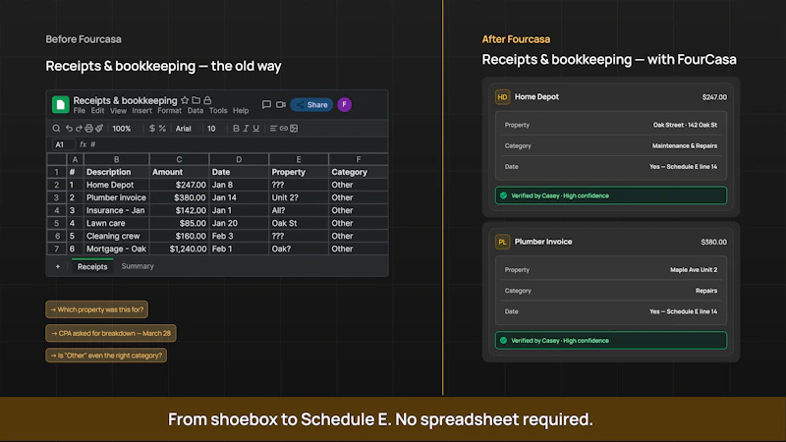Screen dimensions: 786x442
Task: Click the search magnifier in toolbar
Action: (x=56, y=129)
